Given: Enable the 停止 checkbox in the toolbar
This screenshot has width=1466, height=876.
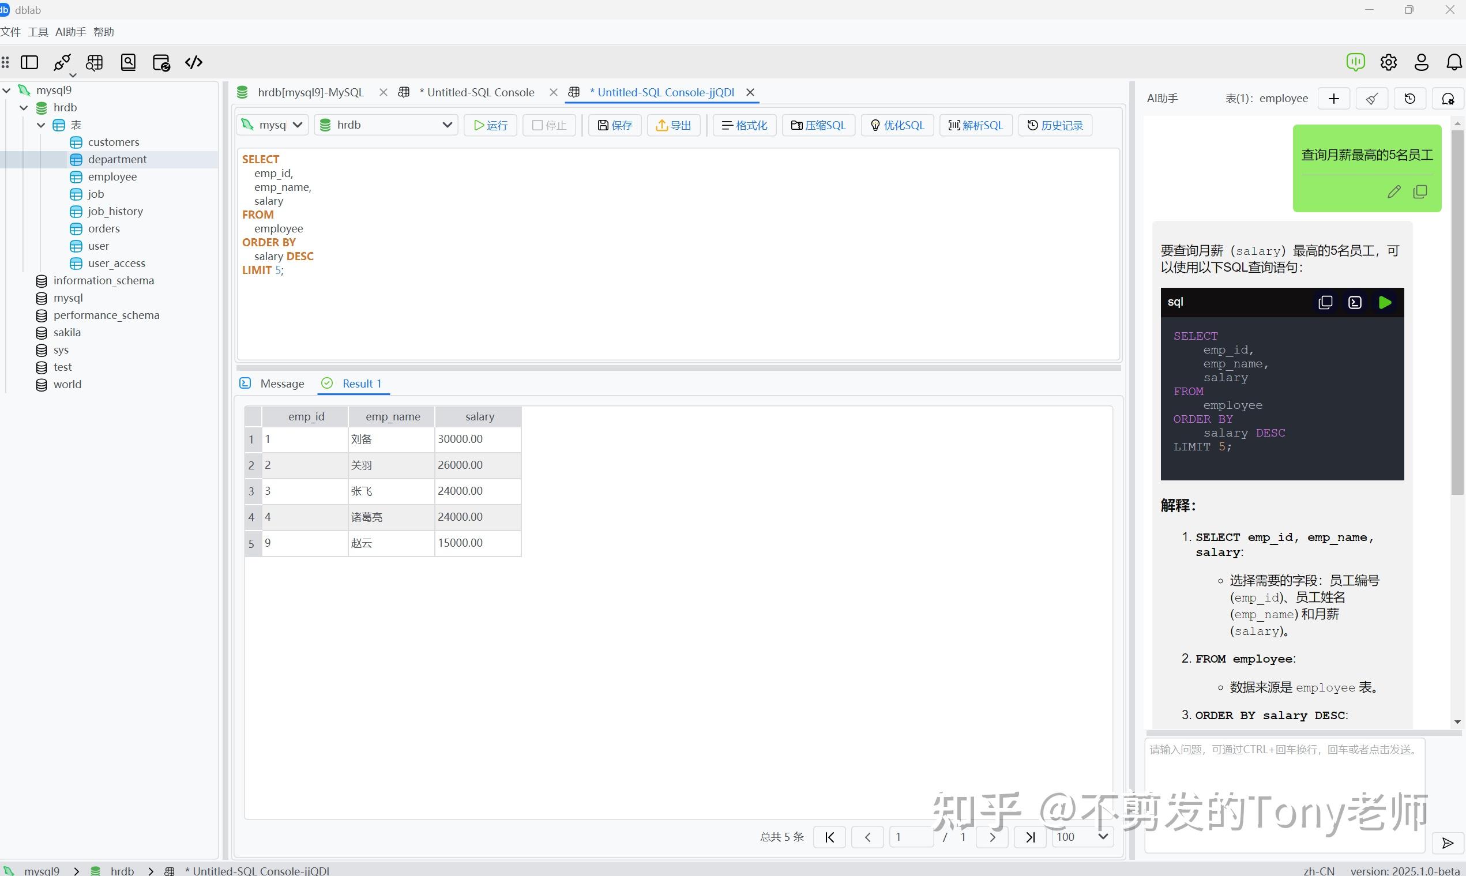Looking at the screenshot, I should tap(537, 125).
